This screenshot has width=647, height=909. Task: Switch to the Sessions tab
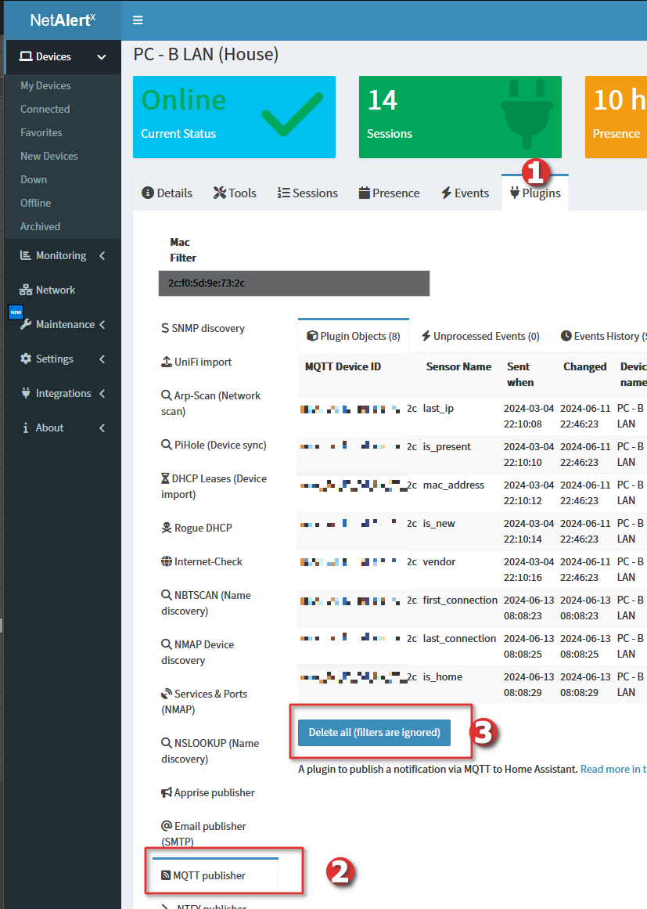pyautogui.click(x=307, y=193)
